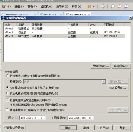Close the Windows 7 tab
The height and width of the screenshot is (132, 133).
coord(61,15)
